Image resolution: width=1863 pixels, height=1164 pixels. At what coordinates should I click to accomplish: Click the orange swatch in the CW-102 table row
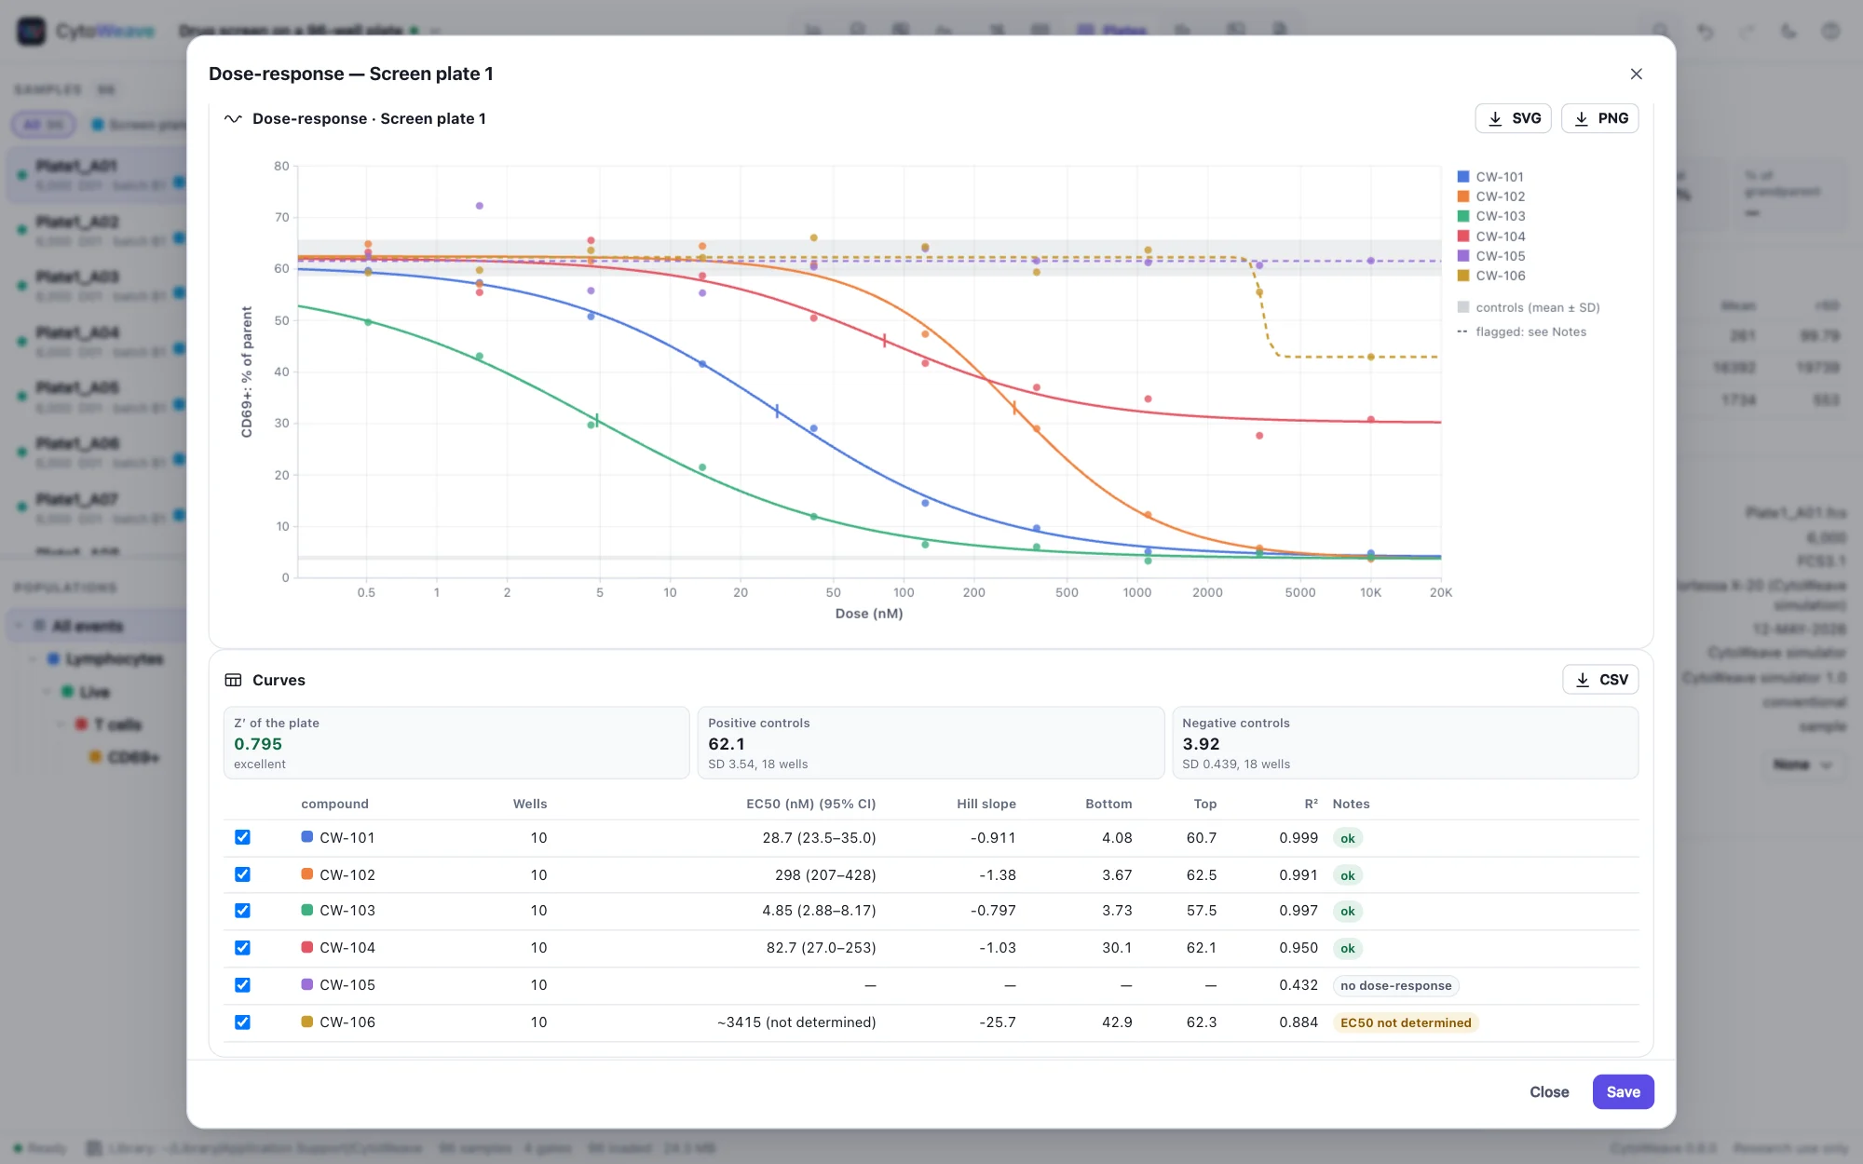(307, 874)
